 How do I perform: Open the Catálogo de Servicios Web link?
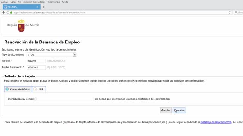click(x=216, y=122)
